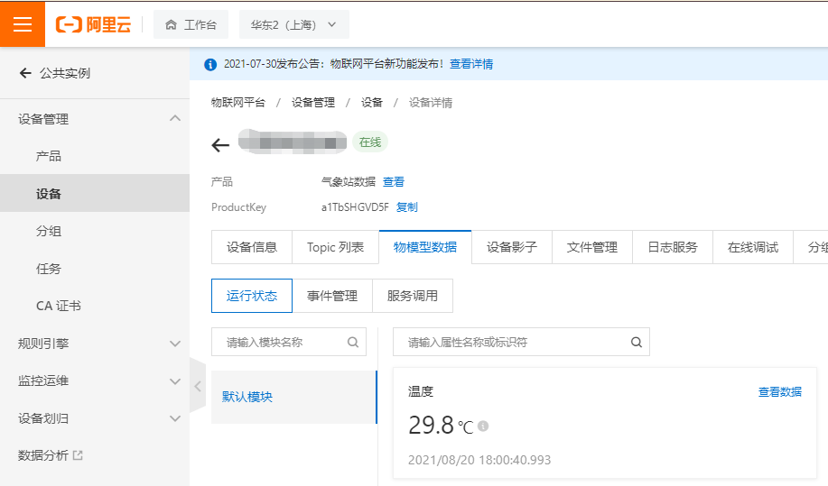Image resolution: width=828 pixels, height=486 pixels.
Task: Click 查看数据 for 温度
Action: tap(780, 391)
